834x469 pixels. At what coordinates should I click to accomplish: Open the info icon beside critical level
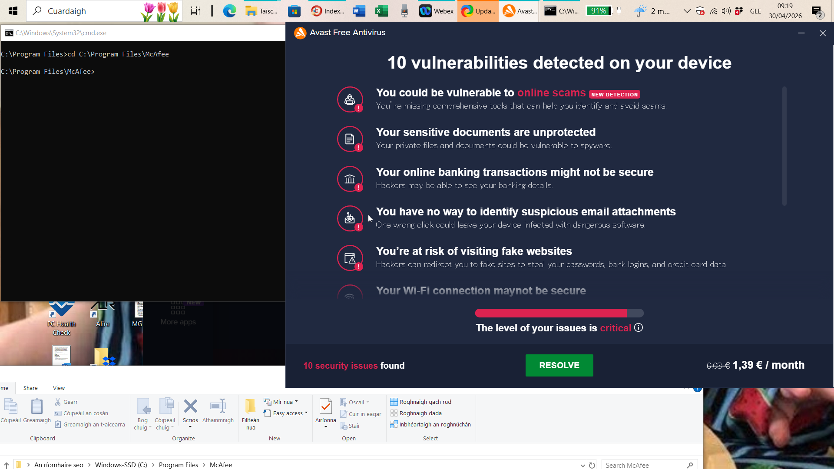pos(639,328)
